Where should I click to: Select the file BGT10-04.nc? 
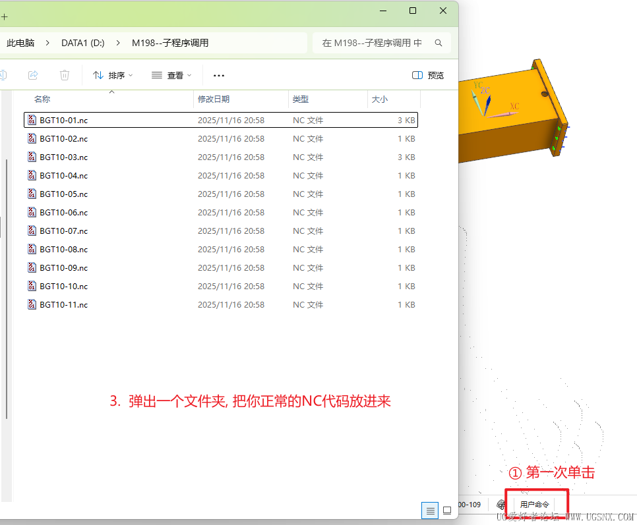point(221,176)
